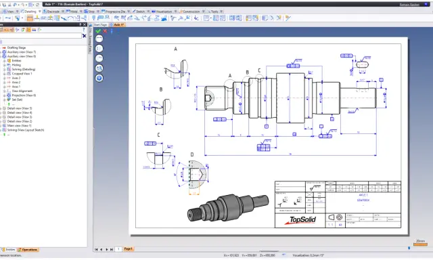Click the user name link in title bar
Image resolution: width=433 pixels, height=260 pixels.
pos(409,5)
